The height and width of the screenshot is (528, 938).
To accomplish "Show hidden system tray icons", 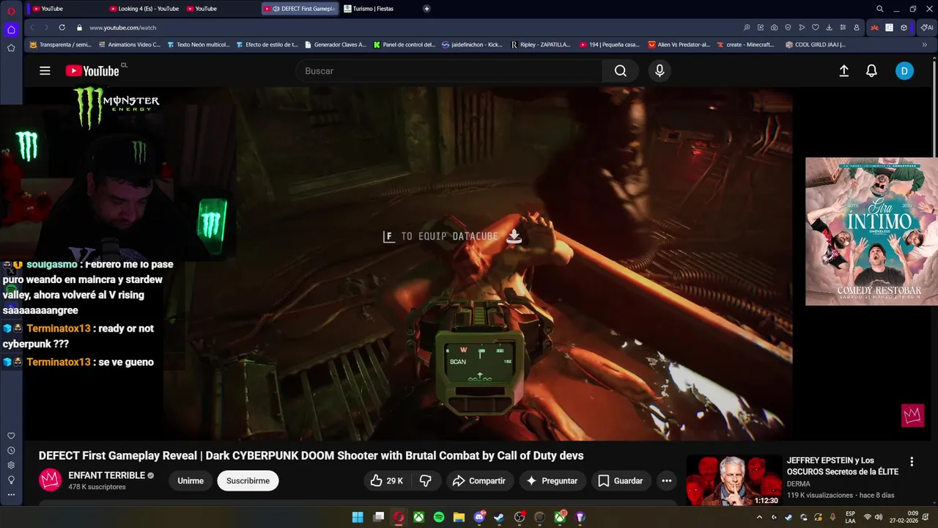I will 759,517.
